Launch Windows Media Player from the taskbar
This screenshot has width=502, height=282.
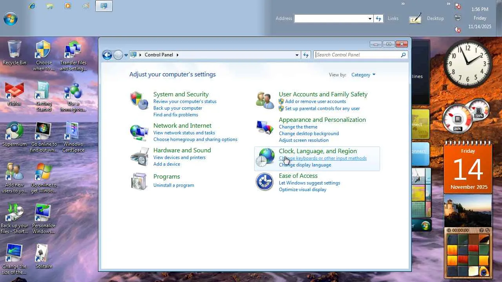pyautogui.click(x=68, y=6)
